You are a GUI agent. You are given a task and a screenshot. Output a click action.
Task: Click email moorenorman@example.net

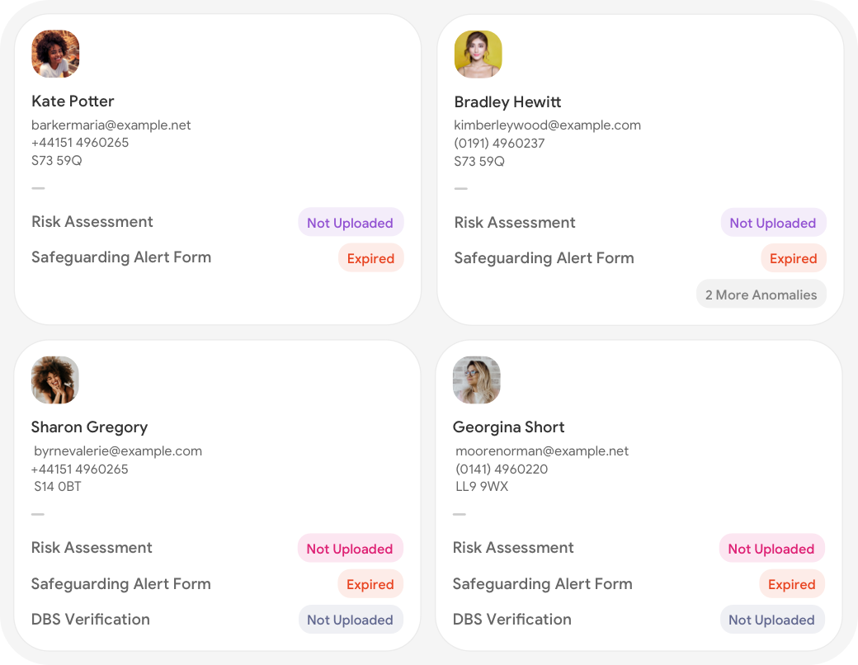542,451
